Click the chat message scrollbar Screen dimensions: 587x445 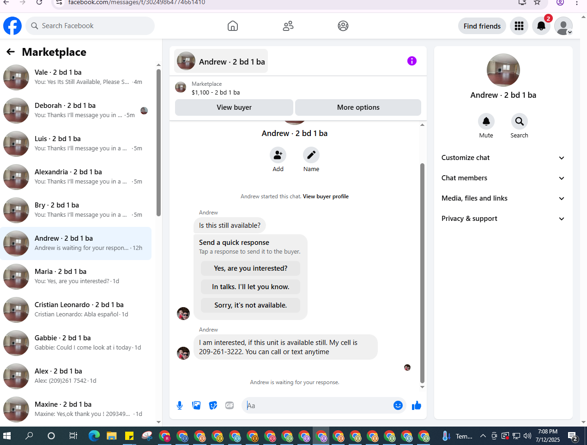coord(422,273)
